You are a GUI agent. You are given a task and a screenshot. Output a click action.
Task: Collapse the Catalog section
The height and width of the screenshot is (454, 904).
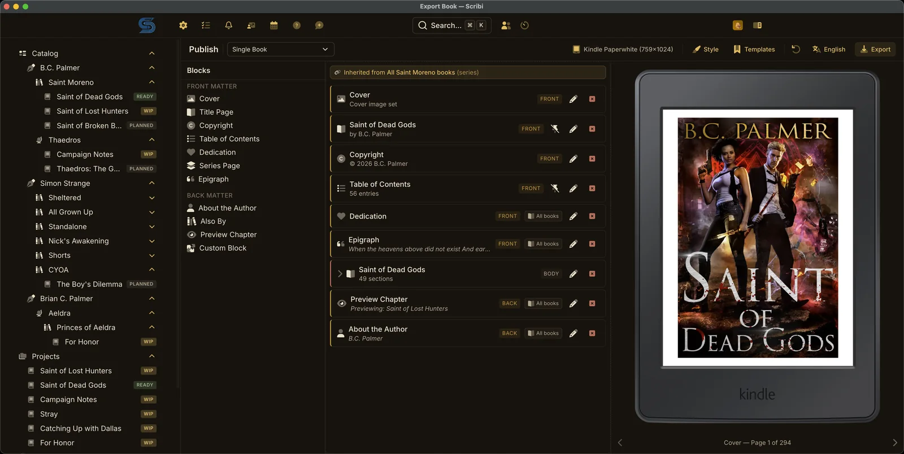[x=151, y=53]
